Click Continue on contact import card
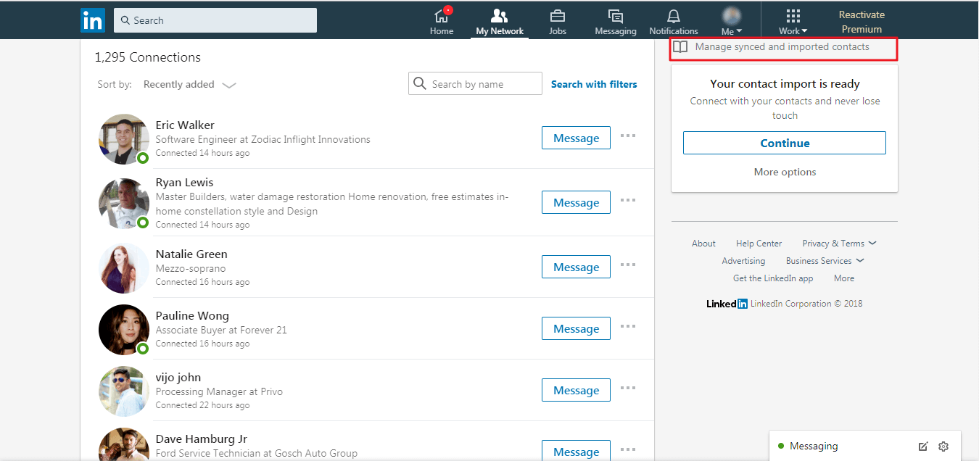 (x=785, y=143)
